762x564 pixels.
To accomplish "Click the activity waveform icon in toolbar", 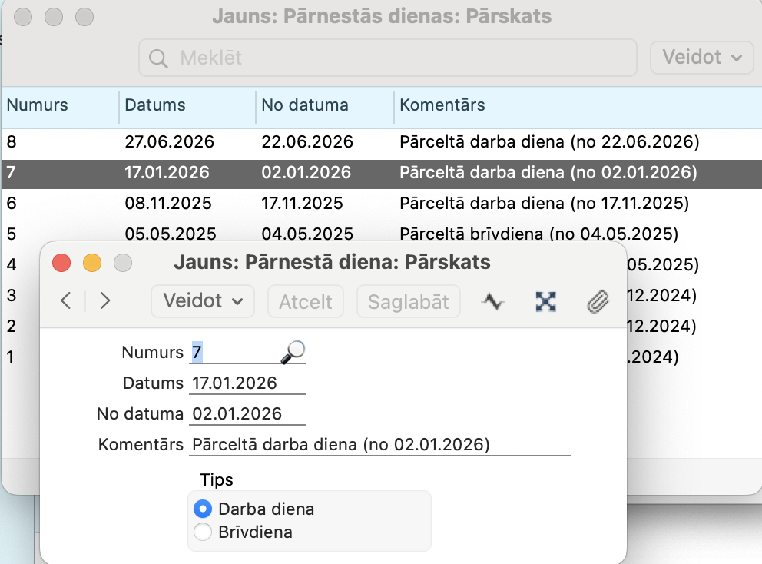I will coord(492,302).
